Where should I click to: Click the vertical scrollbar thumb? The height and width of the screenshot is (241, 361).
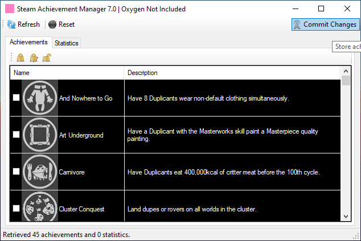[x=346, y=80]
